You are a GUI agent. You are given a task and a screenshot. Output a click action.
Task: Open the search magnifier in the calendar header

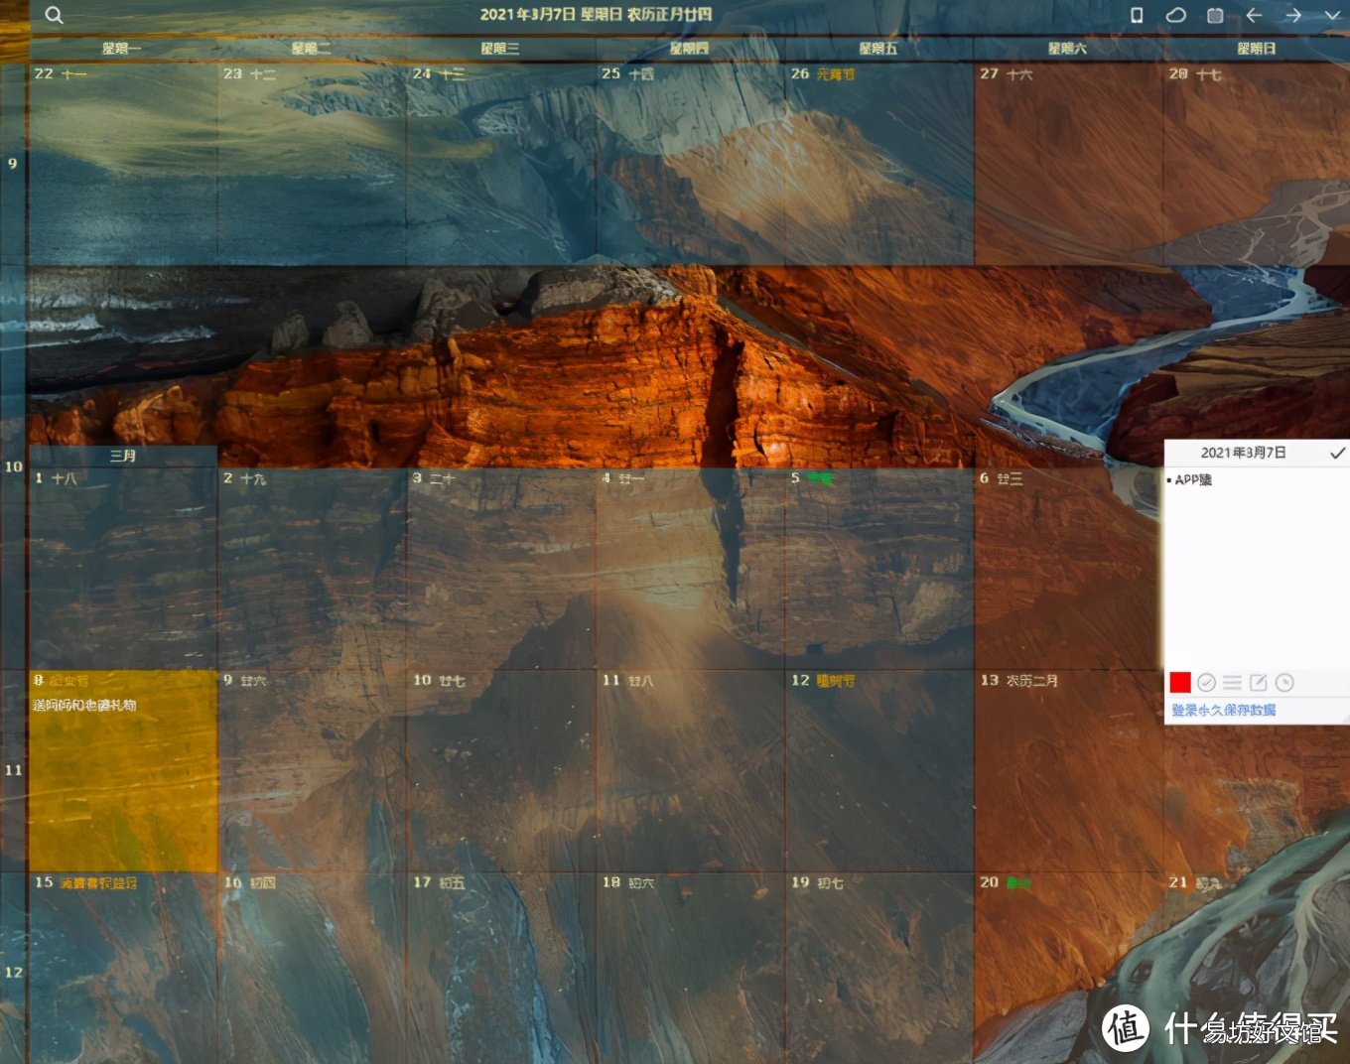pos(55,15)
